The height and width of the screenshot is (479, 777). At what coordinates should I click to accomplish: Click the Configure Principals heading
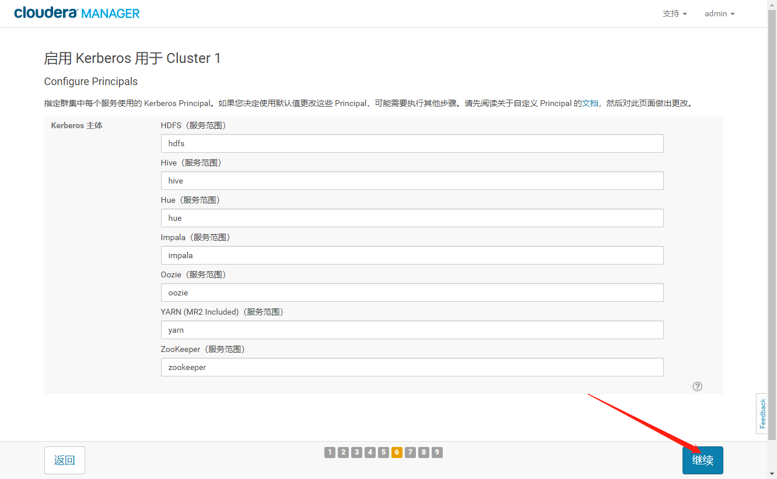click(91, 81)
